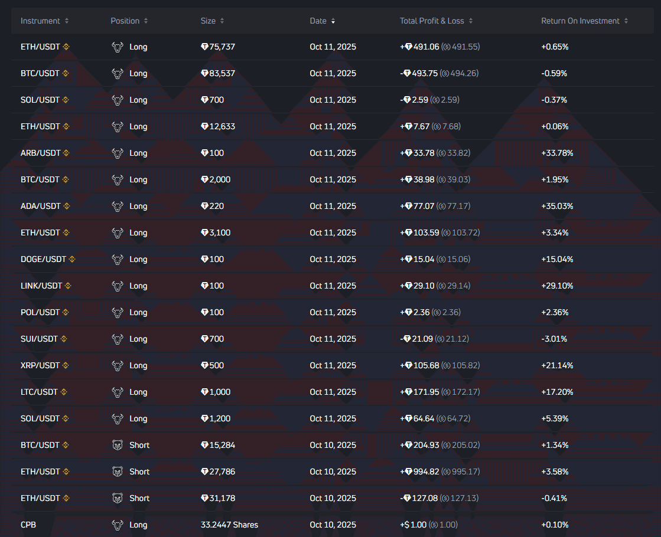
Task: Open the CPB instrument link
Action: click(x=27, y=525)
